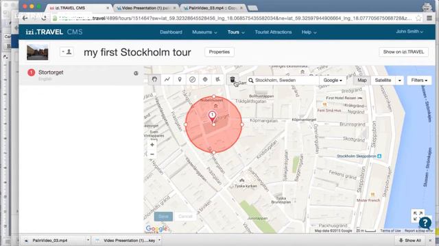Open the Filters dropdown on the map
The image size is (439, 246).
click(x=419, y=81)
